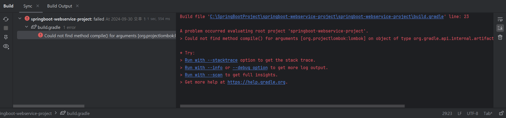Image resolution: width=506 pixels, height=118 pixels.
Task: Close the Sync tab
Action: (x=38, y=6)
